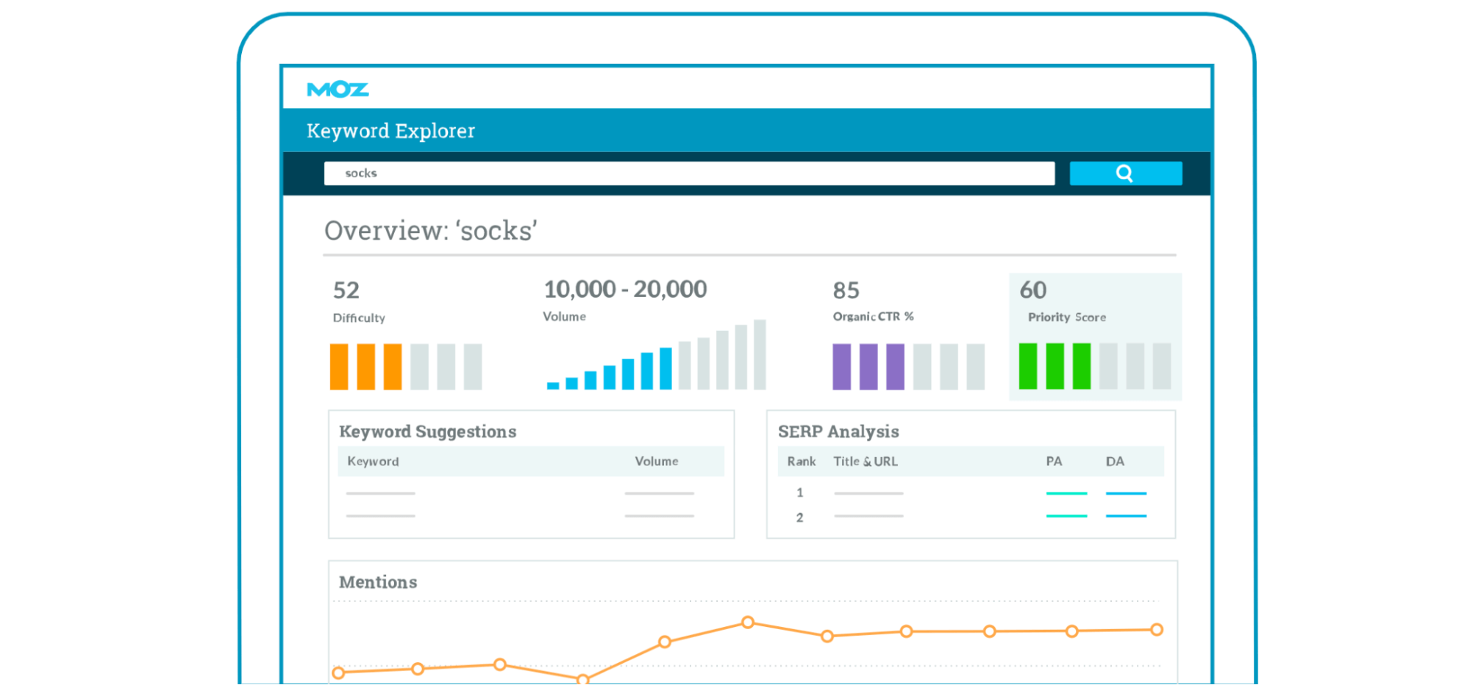Click the PA column header
This screenshot has height=685, width=1470.
(1054, 462)
